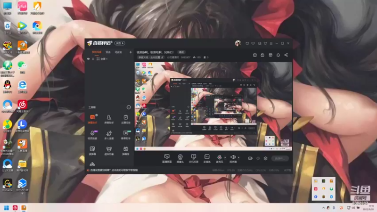Open the TV-shaped danmaku show tool
Viewport: 377px width, 212px height.
[125, 151]
